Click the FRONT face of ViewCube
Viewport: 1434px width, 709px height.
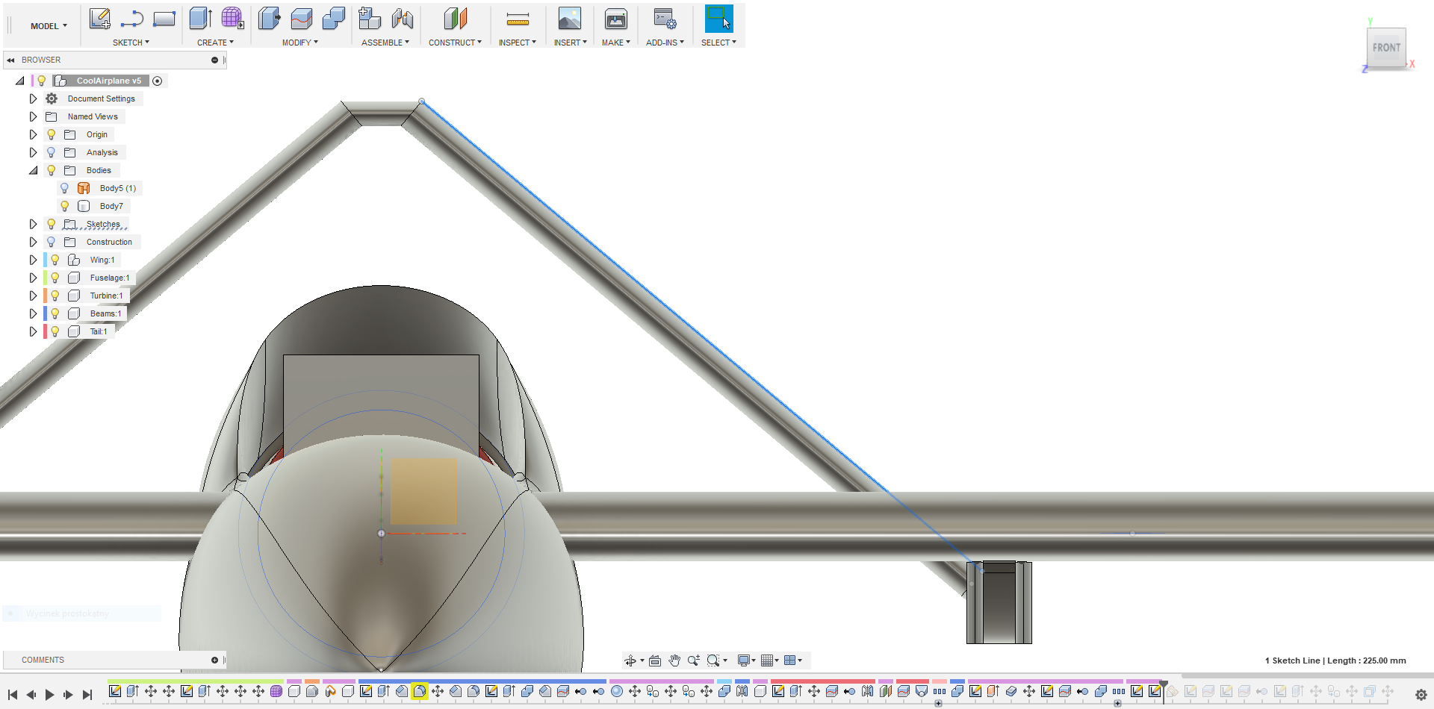point(1386,48)
